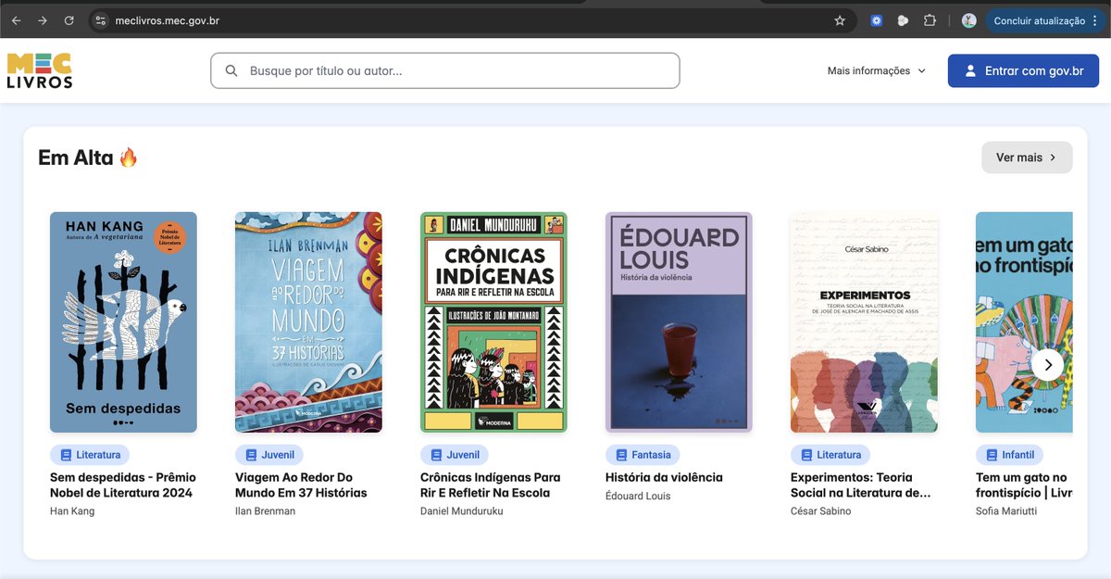Click author name Ilan Brenman

tap(266, 511)
